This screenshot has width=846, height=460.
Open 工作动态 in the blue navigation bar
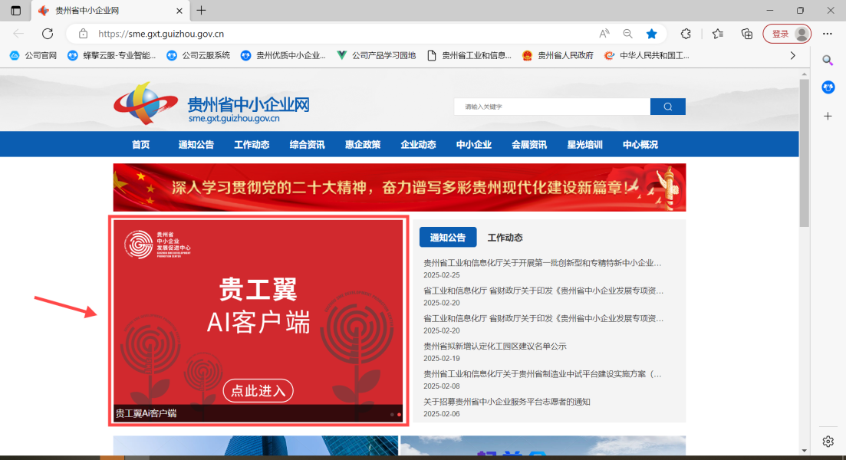252,145
